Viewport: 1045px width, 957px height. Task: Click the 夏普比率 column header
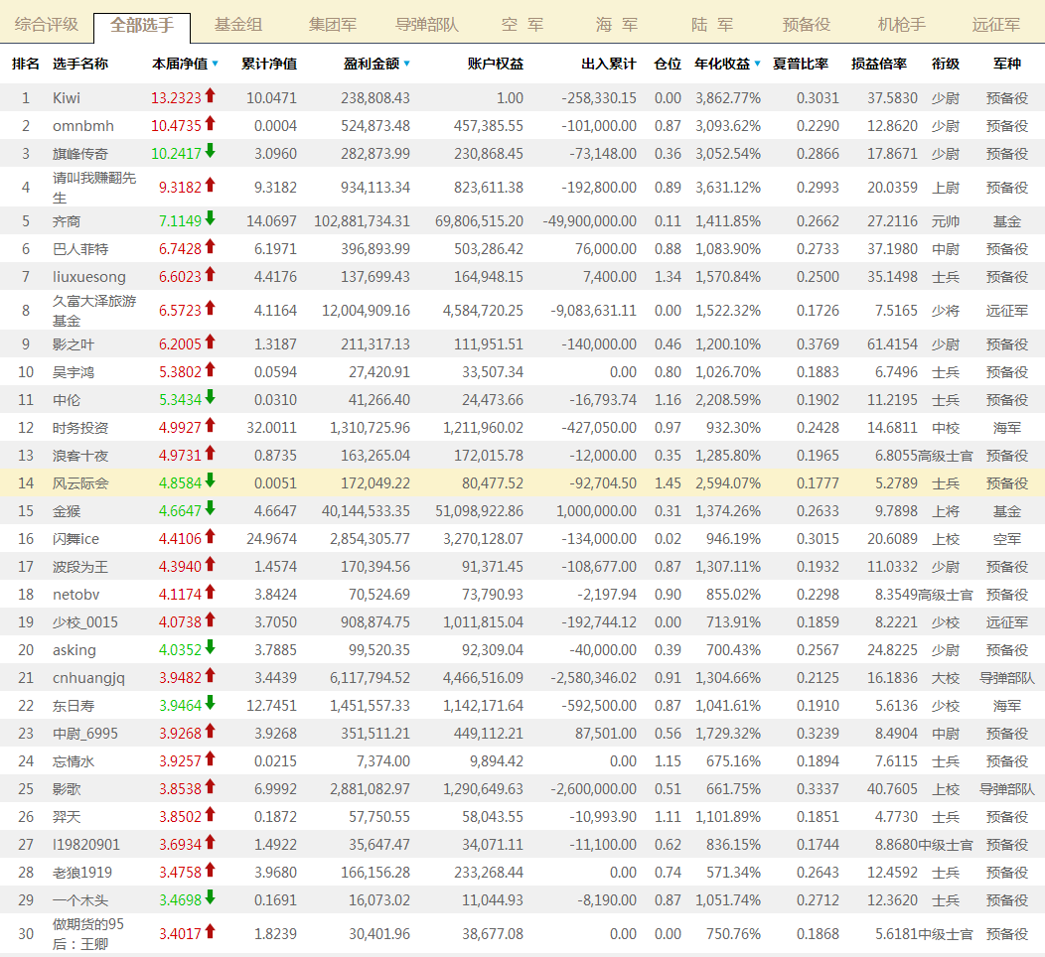(801, 64)
